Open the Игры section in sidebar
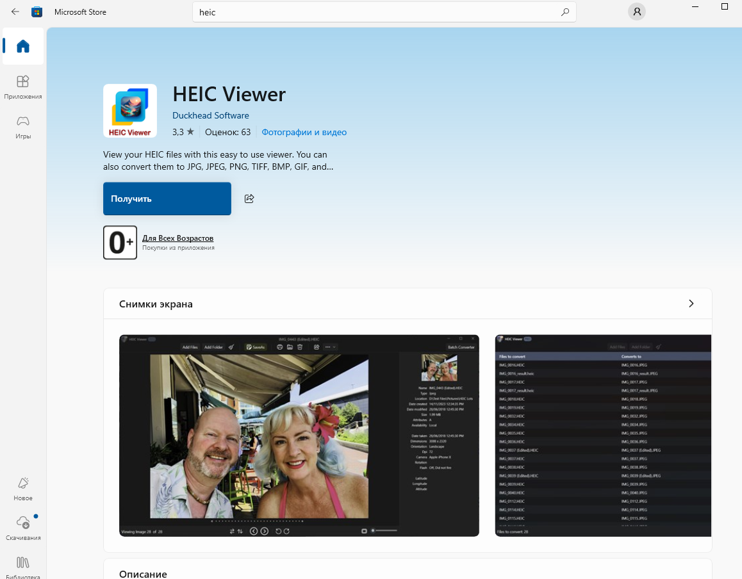This screenshot has width=742, height=579. 23,126
